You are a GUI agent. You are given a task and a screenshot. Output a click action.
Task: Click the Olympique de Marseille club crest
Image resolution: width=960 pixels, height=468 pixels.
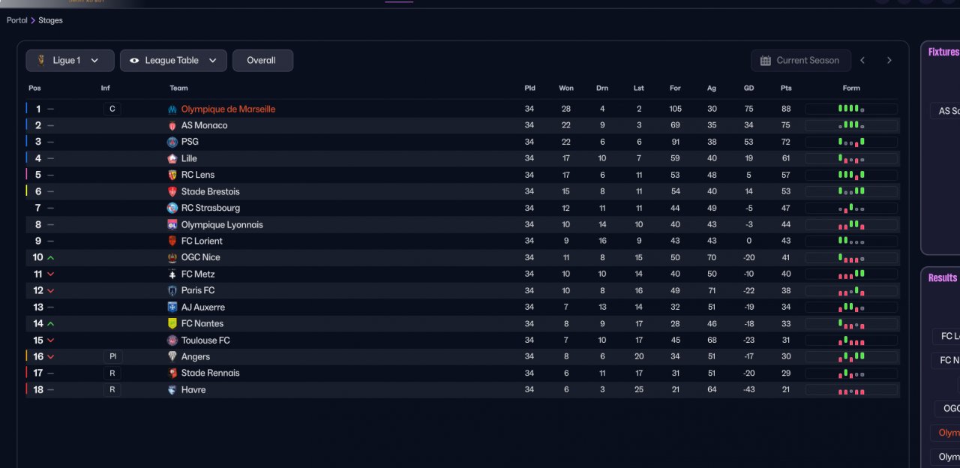172,109
